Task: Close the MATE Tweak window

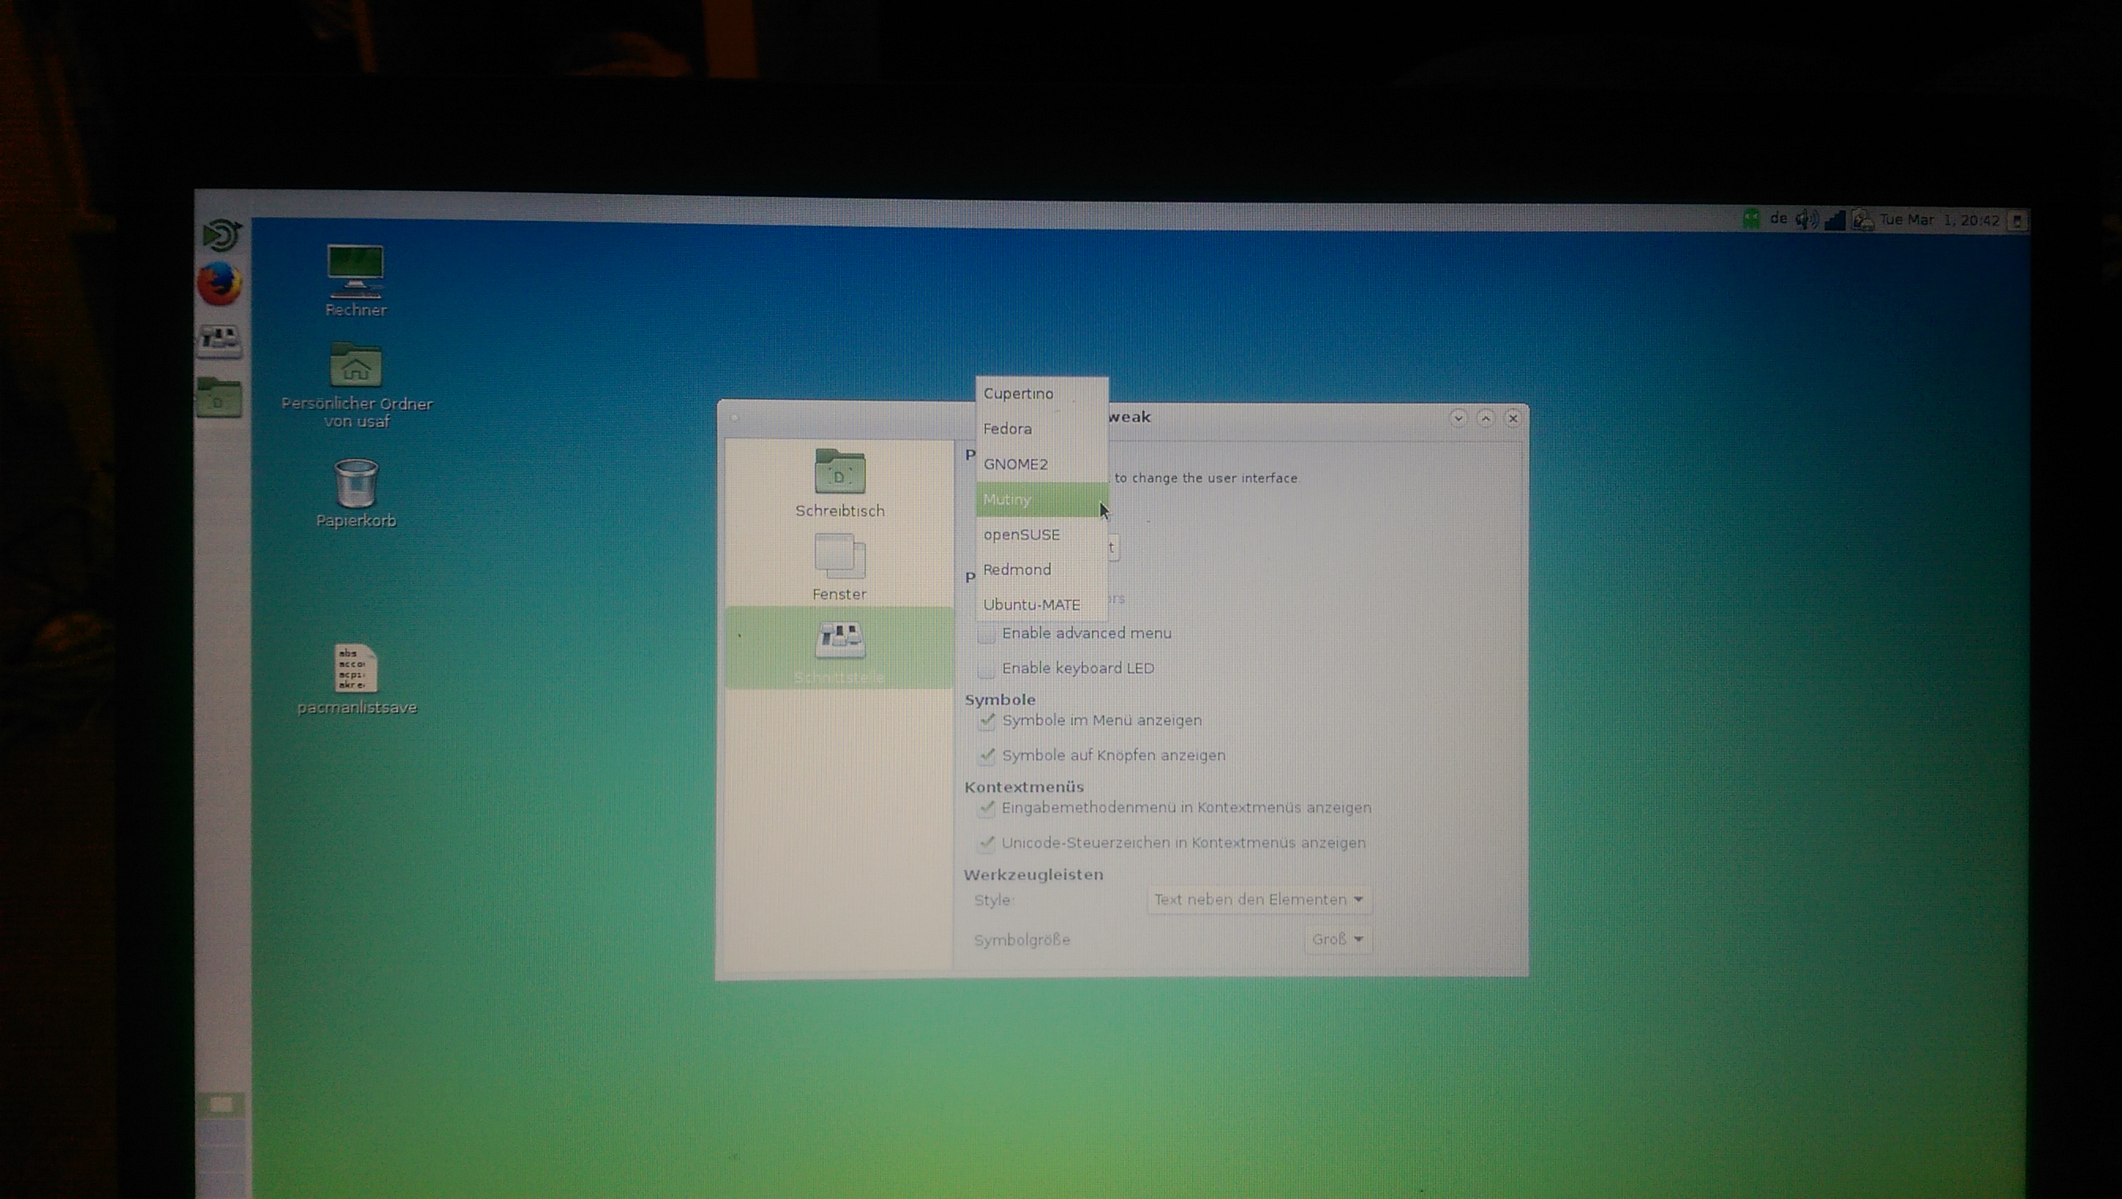Action: tap(1513, 418)
